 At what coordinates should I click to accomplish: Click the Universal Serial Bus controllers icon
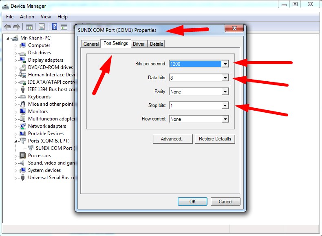tap(23, 178)
